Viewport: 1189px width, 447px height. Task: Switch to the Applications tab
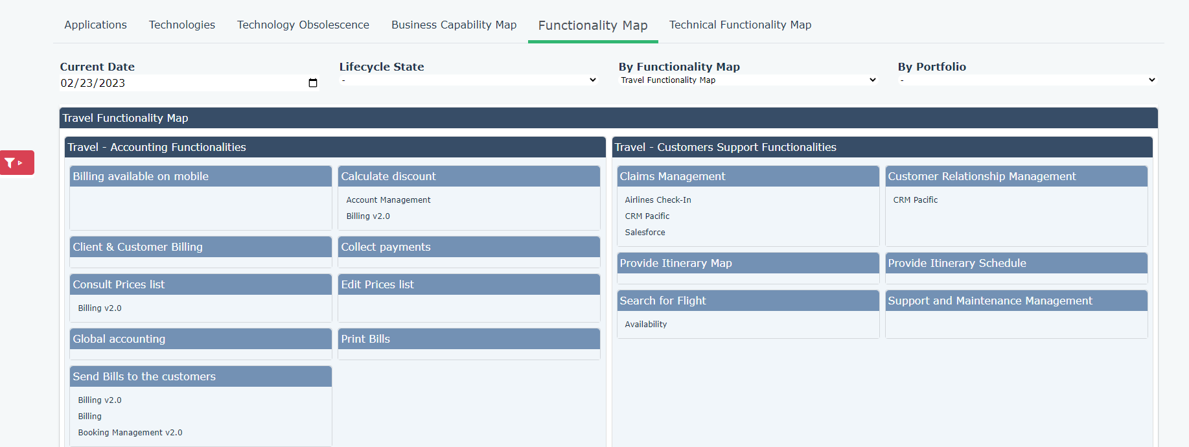[95, 25]
